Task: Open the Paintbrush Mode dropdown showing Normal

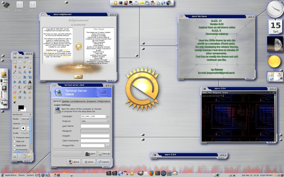Action: 25,119
